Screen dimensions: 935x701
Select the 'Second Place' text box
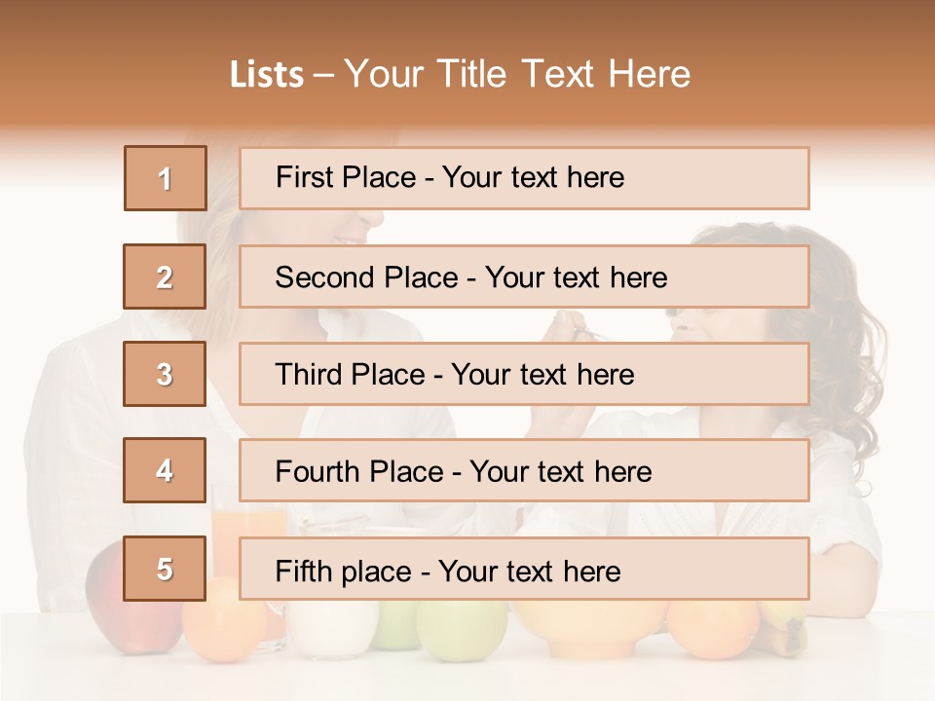[x=524, y=277]
